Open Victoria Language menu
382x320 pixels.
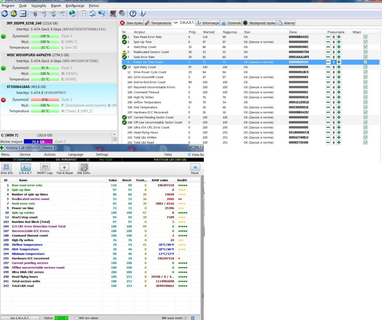[x=76, y=155]
